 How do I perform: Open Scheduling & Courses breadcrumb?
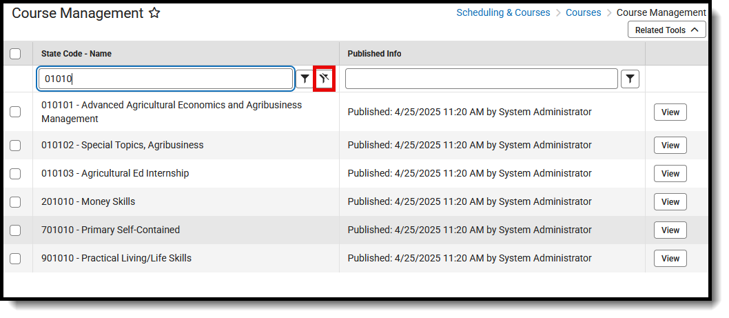[x=503, y=12]
